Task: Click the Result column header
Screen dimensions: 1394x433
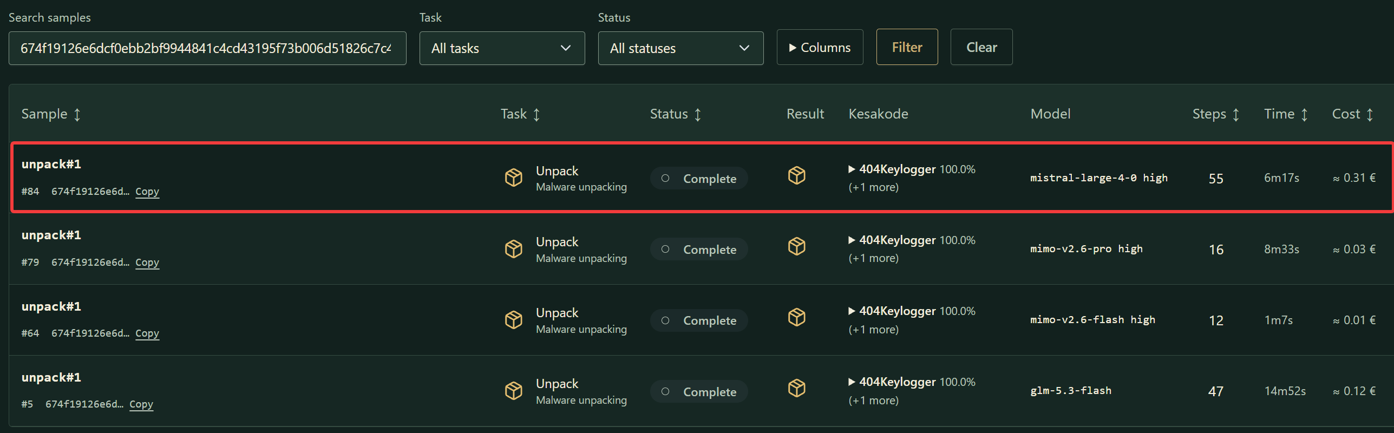Action: 805,114
